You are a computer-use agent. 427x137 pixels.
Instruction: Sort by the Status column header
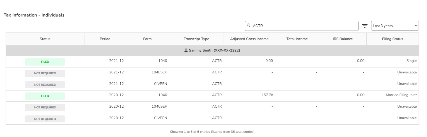click(45, 39)
